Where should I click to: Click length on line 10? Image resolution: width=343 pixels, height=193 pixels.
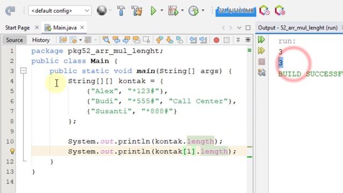(200, 141)
